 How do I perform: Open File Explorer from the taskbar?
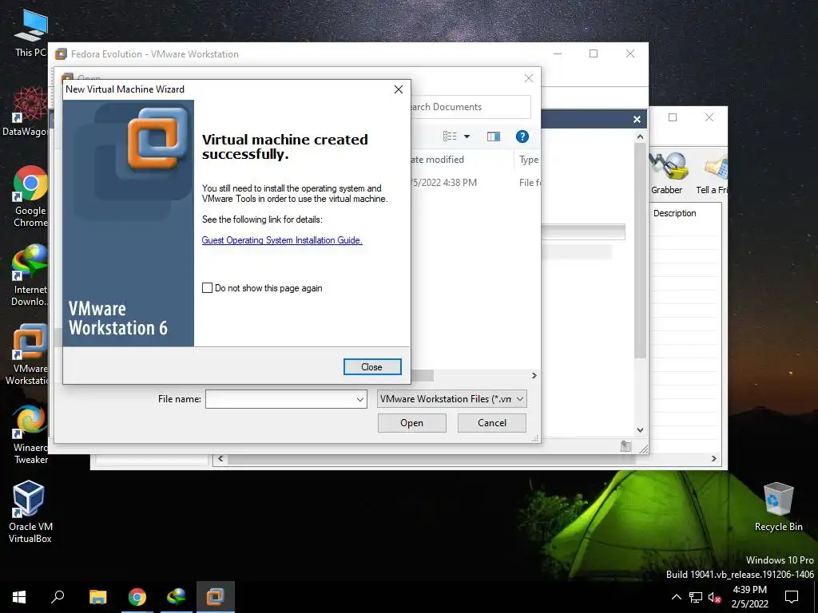click(x=97, y=597)
